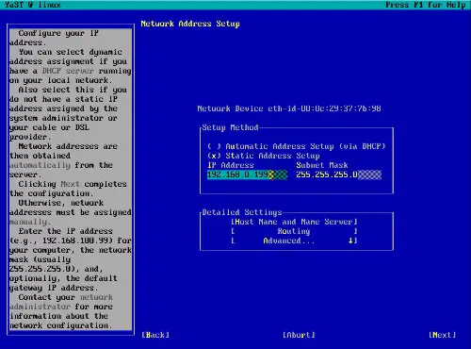Select the Static Address Setup option
The height and width of the screenshot is (349, 471).
[x=264, y=156]
